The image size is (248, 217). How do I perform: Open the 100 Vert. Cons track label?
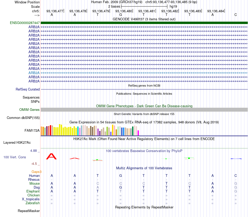point(15,157)
